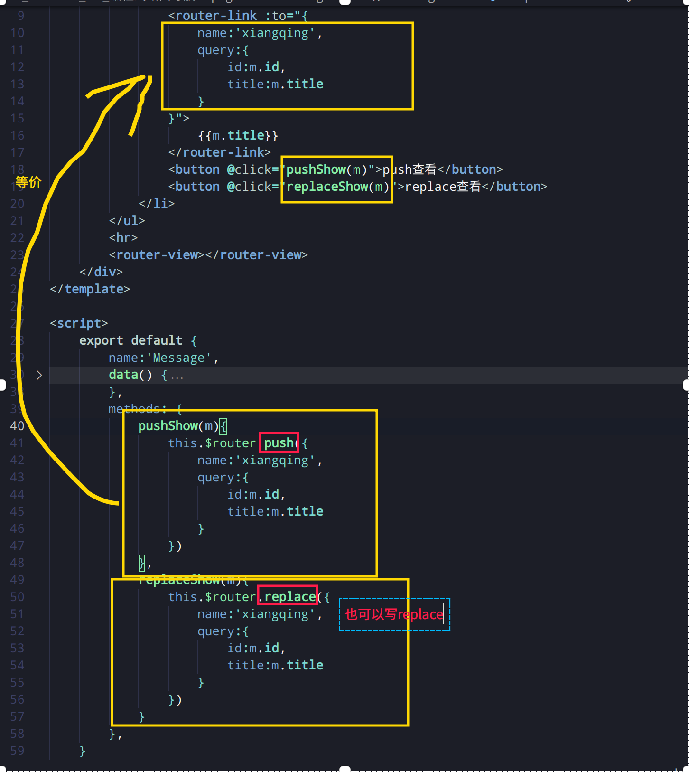Click the {{m.title}} interpolation text
This screenshot has height=772, width=689.
point(238,135)
